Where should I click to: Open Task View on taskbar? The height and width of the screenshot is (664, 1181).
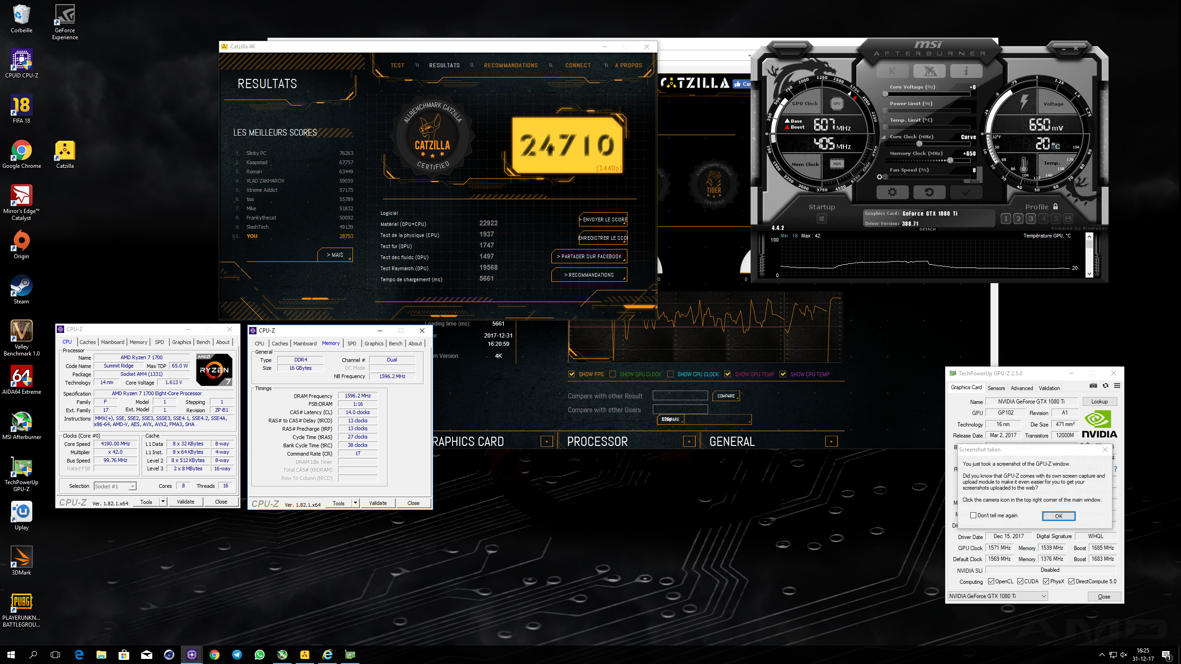[x=55, y=655]
